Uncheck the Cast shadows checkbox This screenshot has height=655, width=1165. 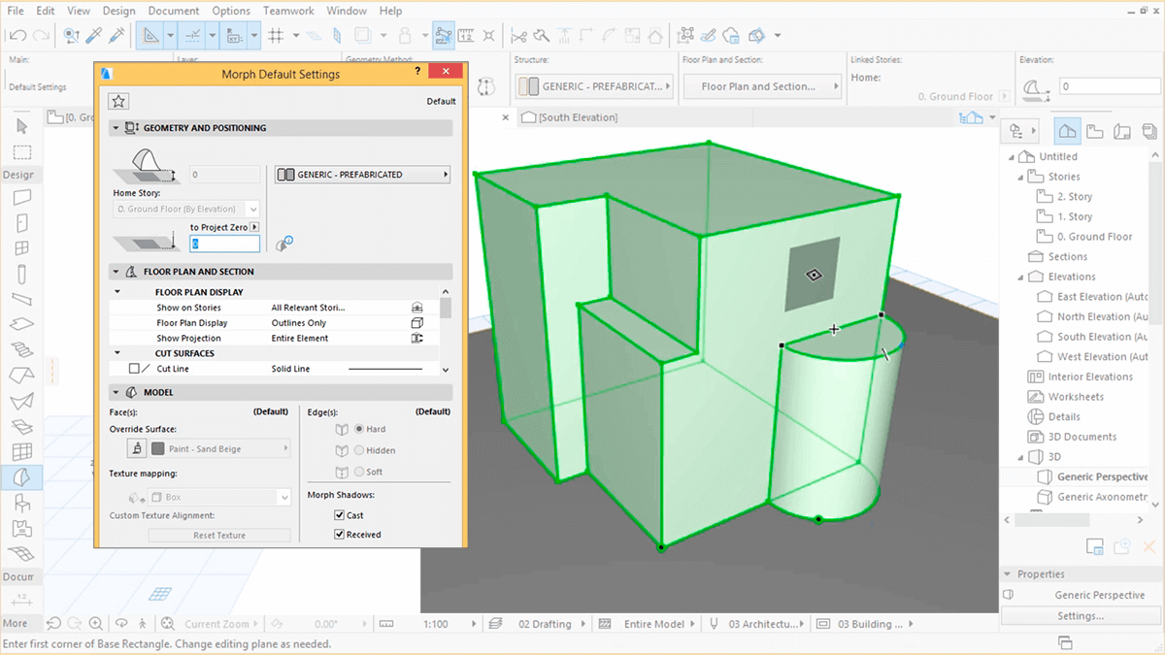click(340, 515)
